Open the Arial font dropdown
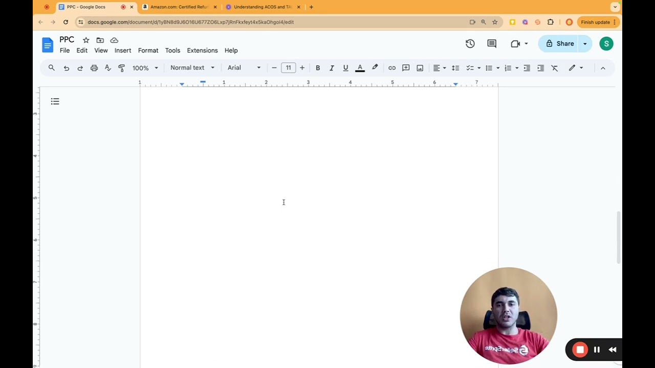655x368 pixels. 244,67
